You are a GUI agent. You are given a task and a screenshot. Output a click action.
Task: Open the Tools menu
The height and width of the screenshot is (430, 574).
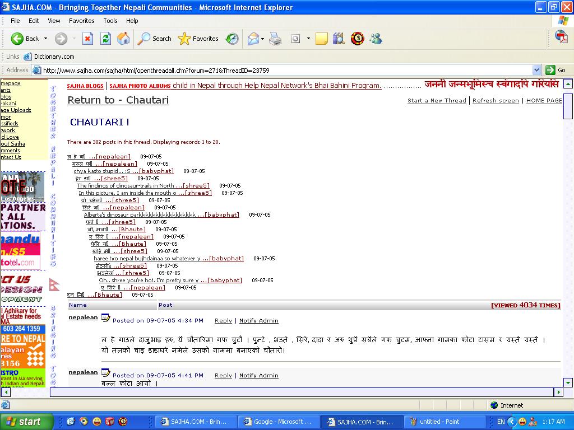pyautogui.click(x=110, y=21)
